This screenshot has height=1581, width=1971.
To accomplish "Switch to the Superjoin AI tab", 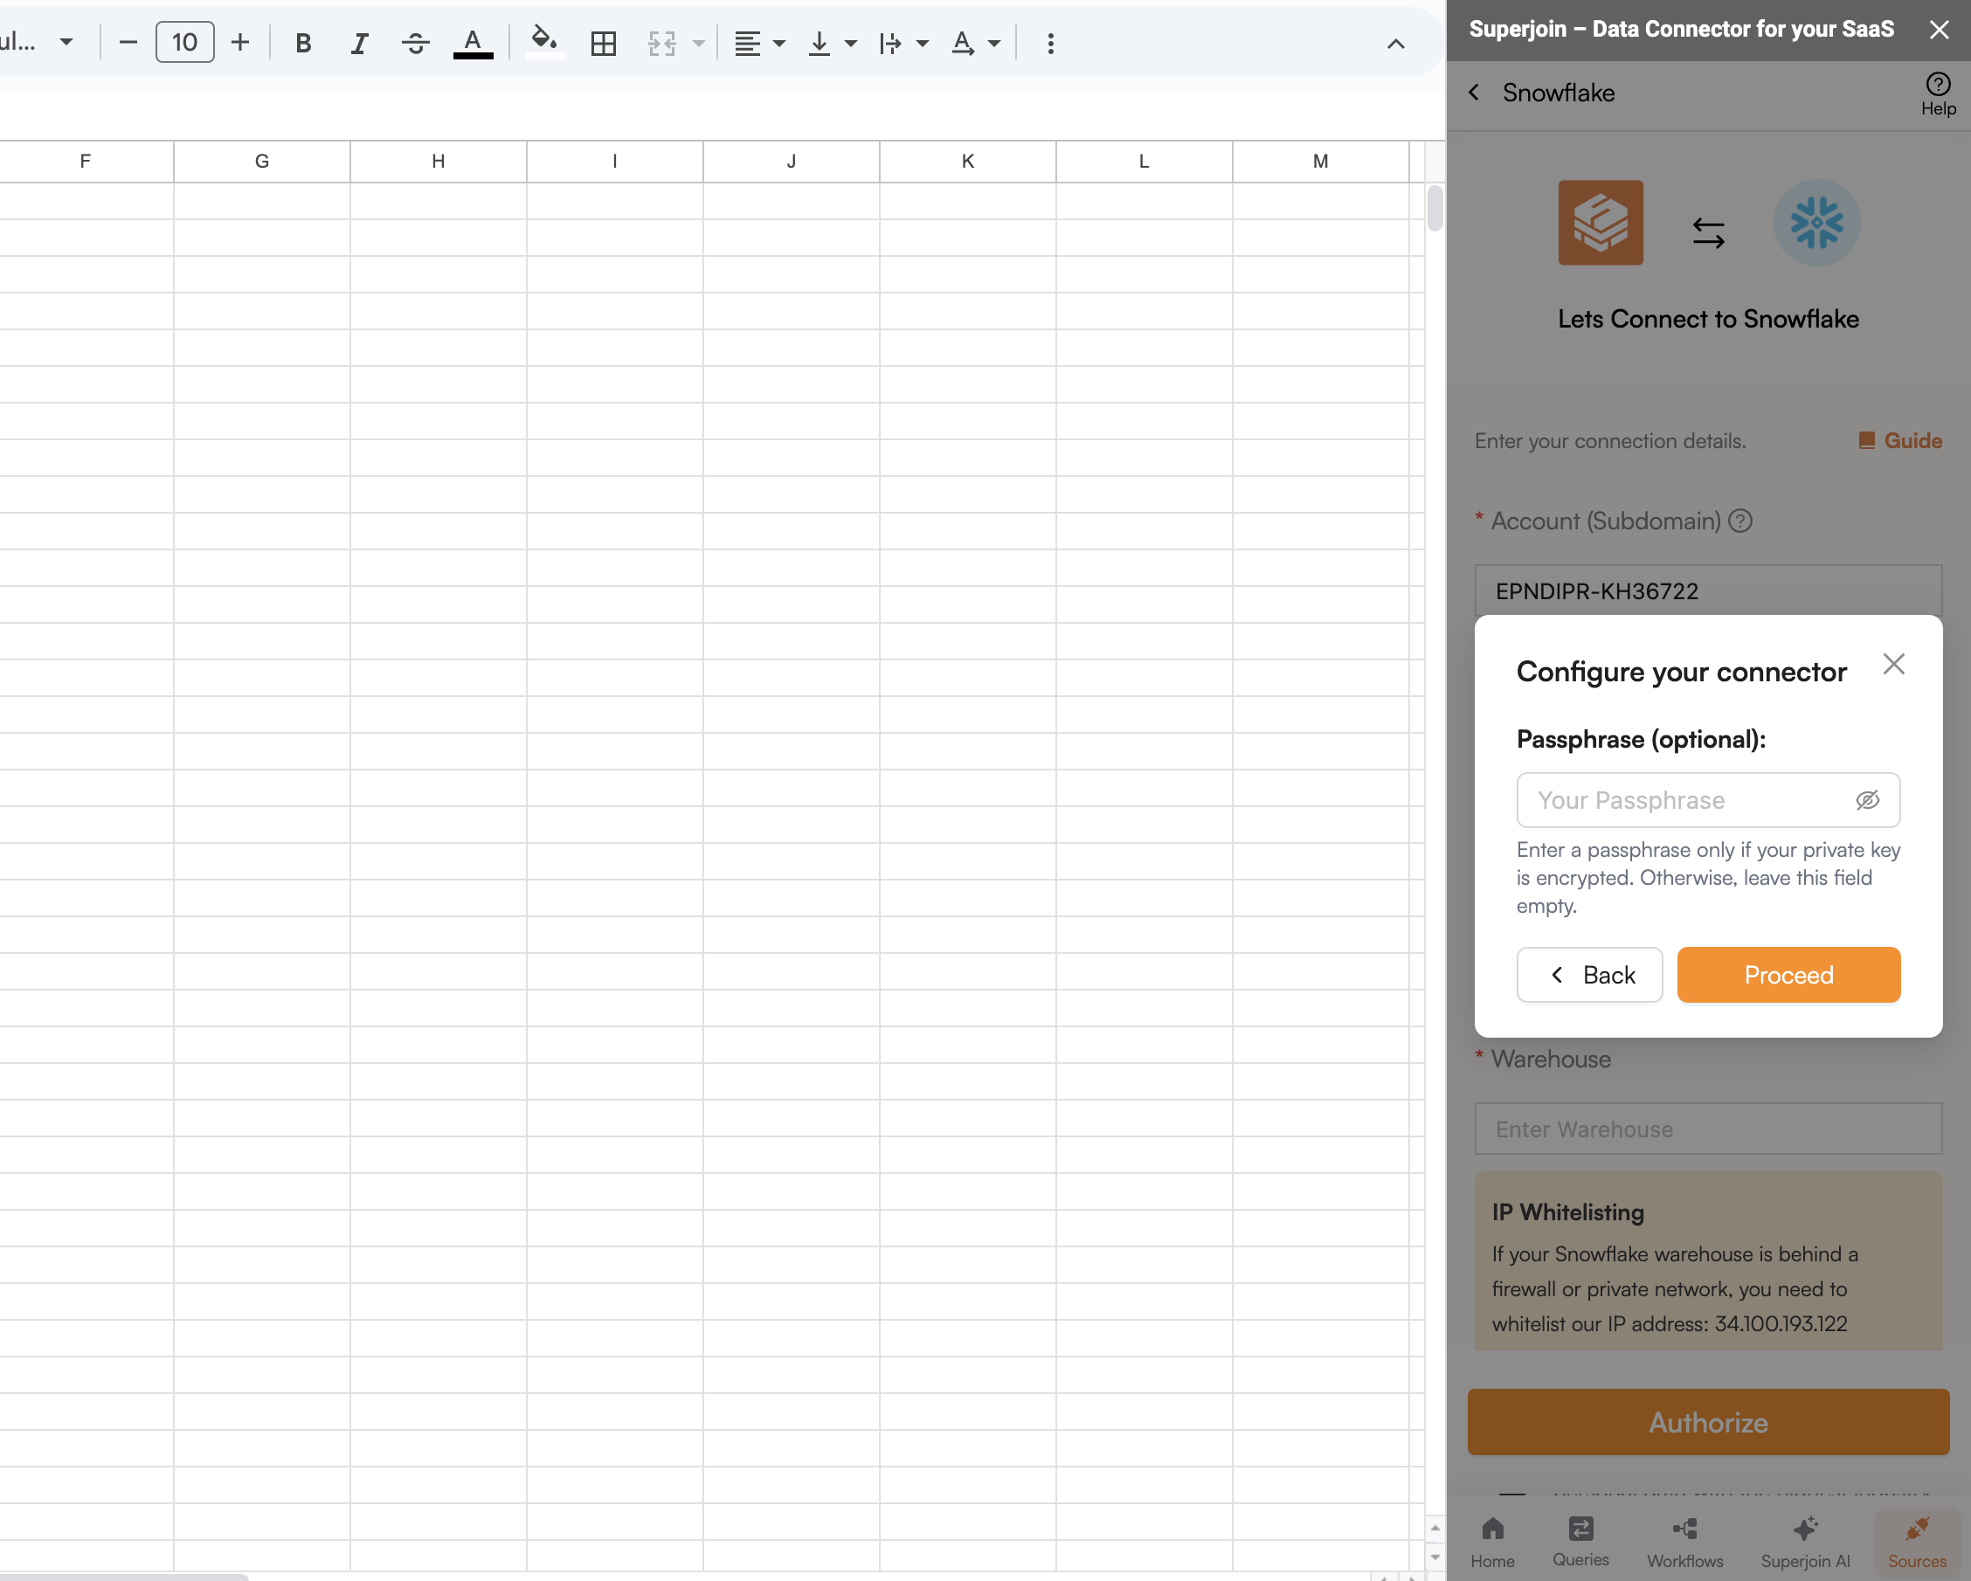I will 1805,1542.
